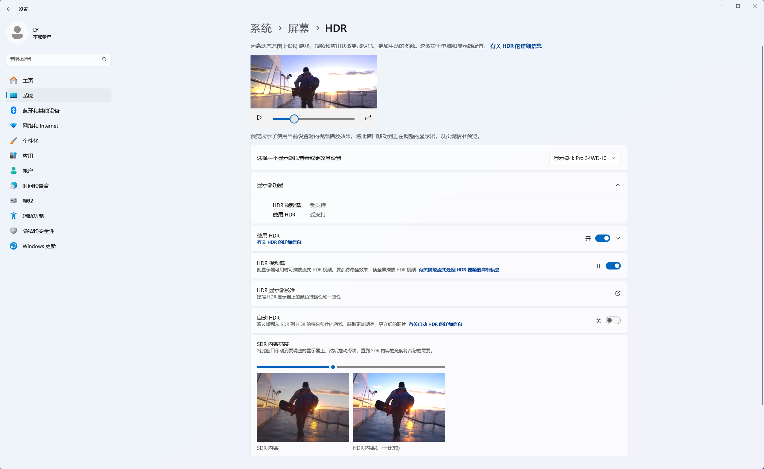The height and width of the screenshot is (469, 764).
Task: Collapse the Display capabilities (显示器功能) section
Action: pyautogui.click(x=617, y=185)
